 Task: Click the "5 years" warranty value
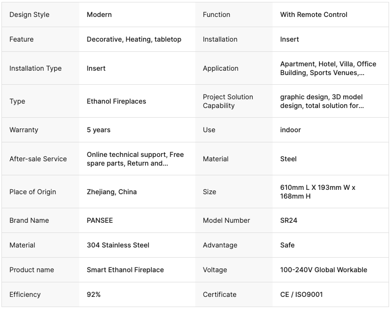[99, 130]
